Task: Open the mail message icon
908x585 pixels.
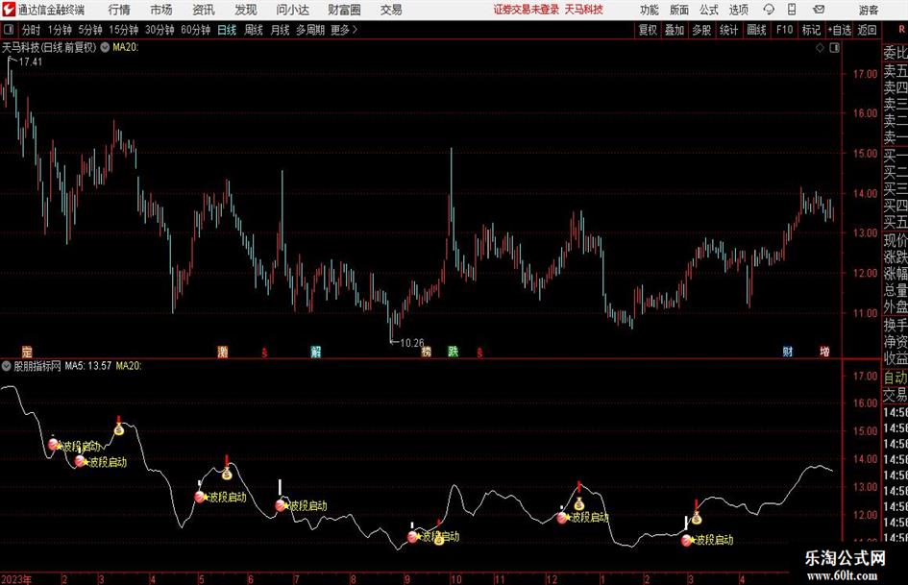Action: tap(819, 10)
